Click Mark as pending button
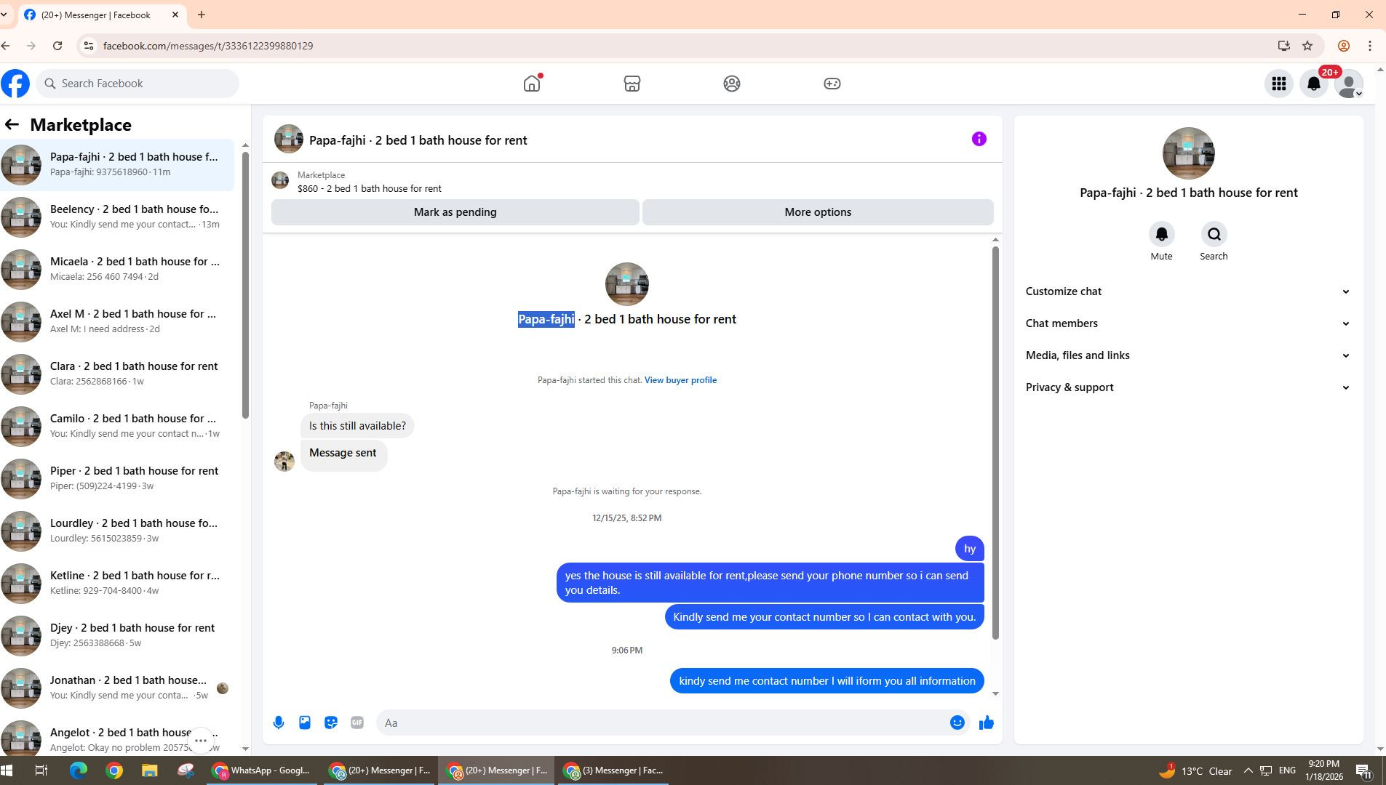Viewport: 1386px width, 785px height. (x=455, y=212)
